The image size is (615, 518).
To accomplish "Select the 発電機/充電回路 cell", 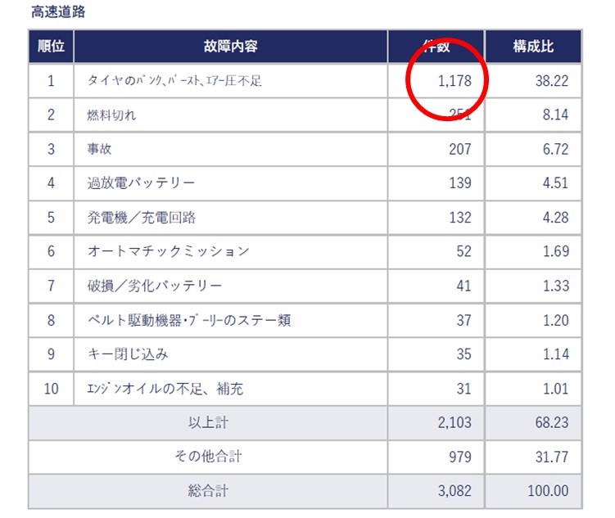I will 141,217.
